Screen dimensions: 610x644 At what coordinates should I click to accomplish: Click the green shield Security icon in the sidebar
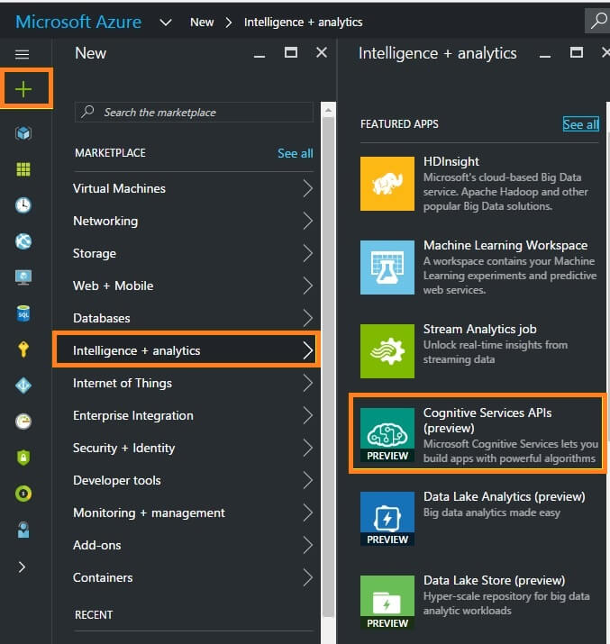23,458
